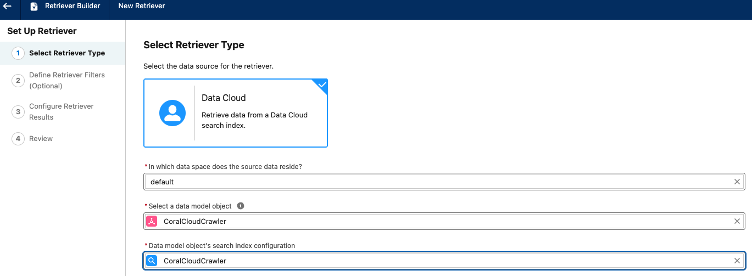This screenshot has width=752, height=276.
Task: Clear the default data space value
Action: coord(737,182)
